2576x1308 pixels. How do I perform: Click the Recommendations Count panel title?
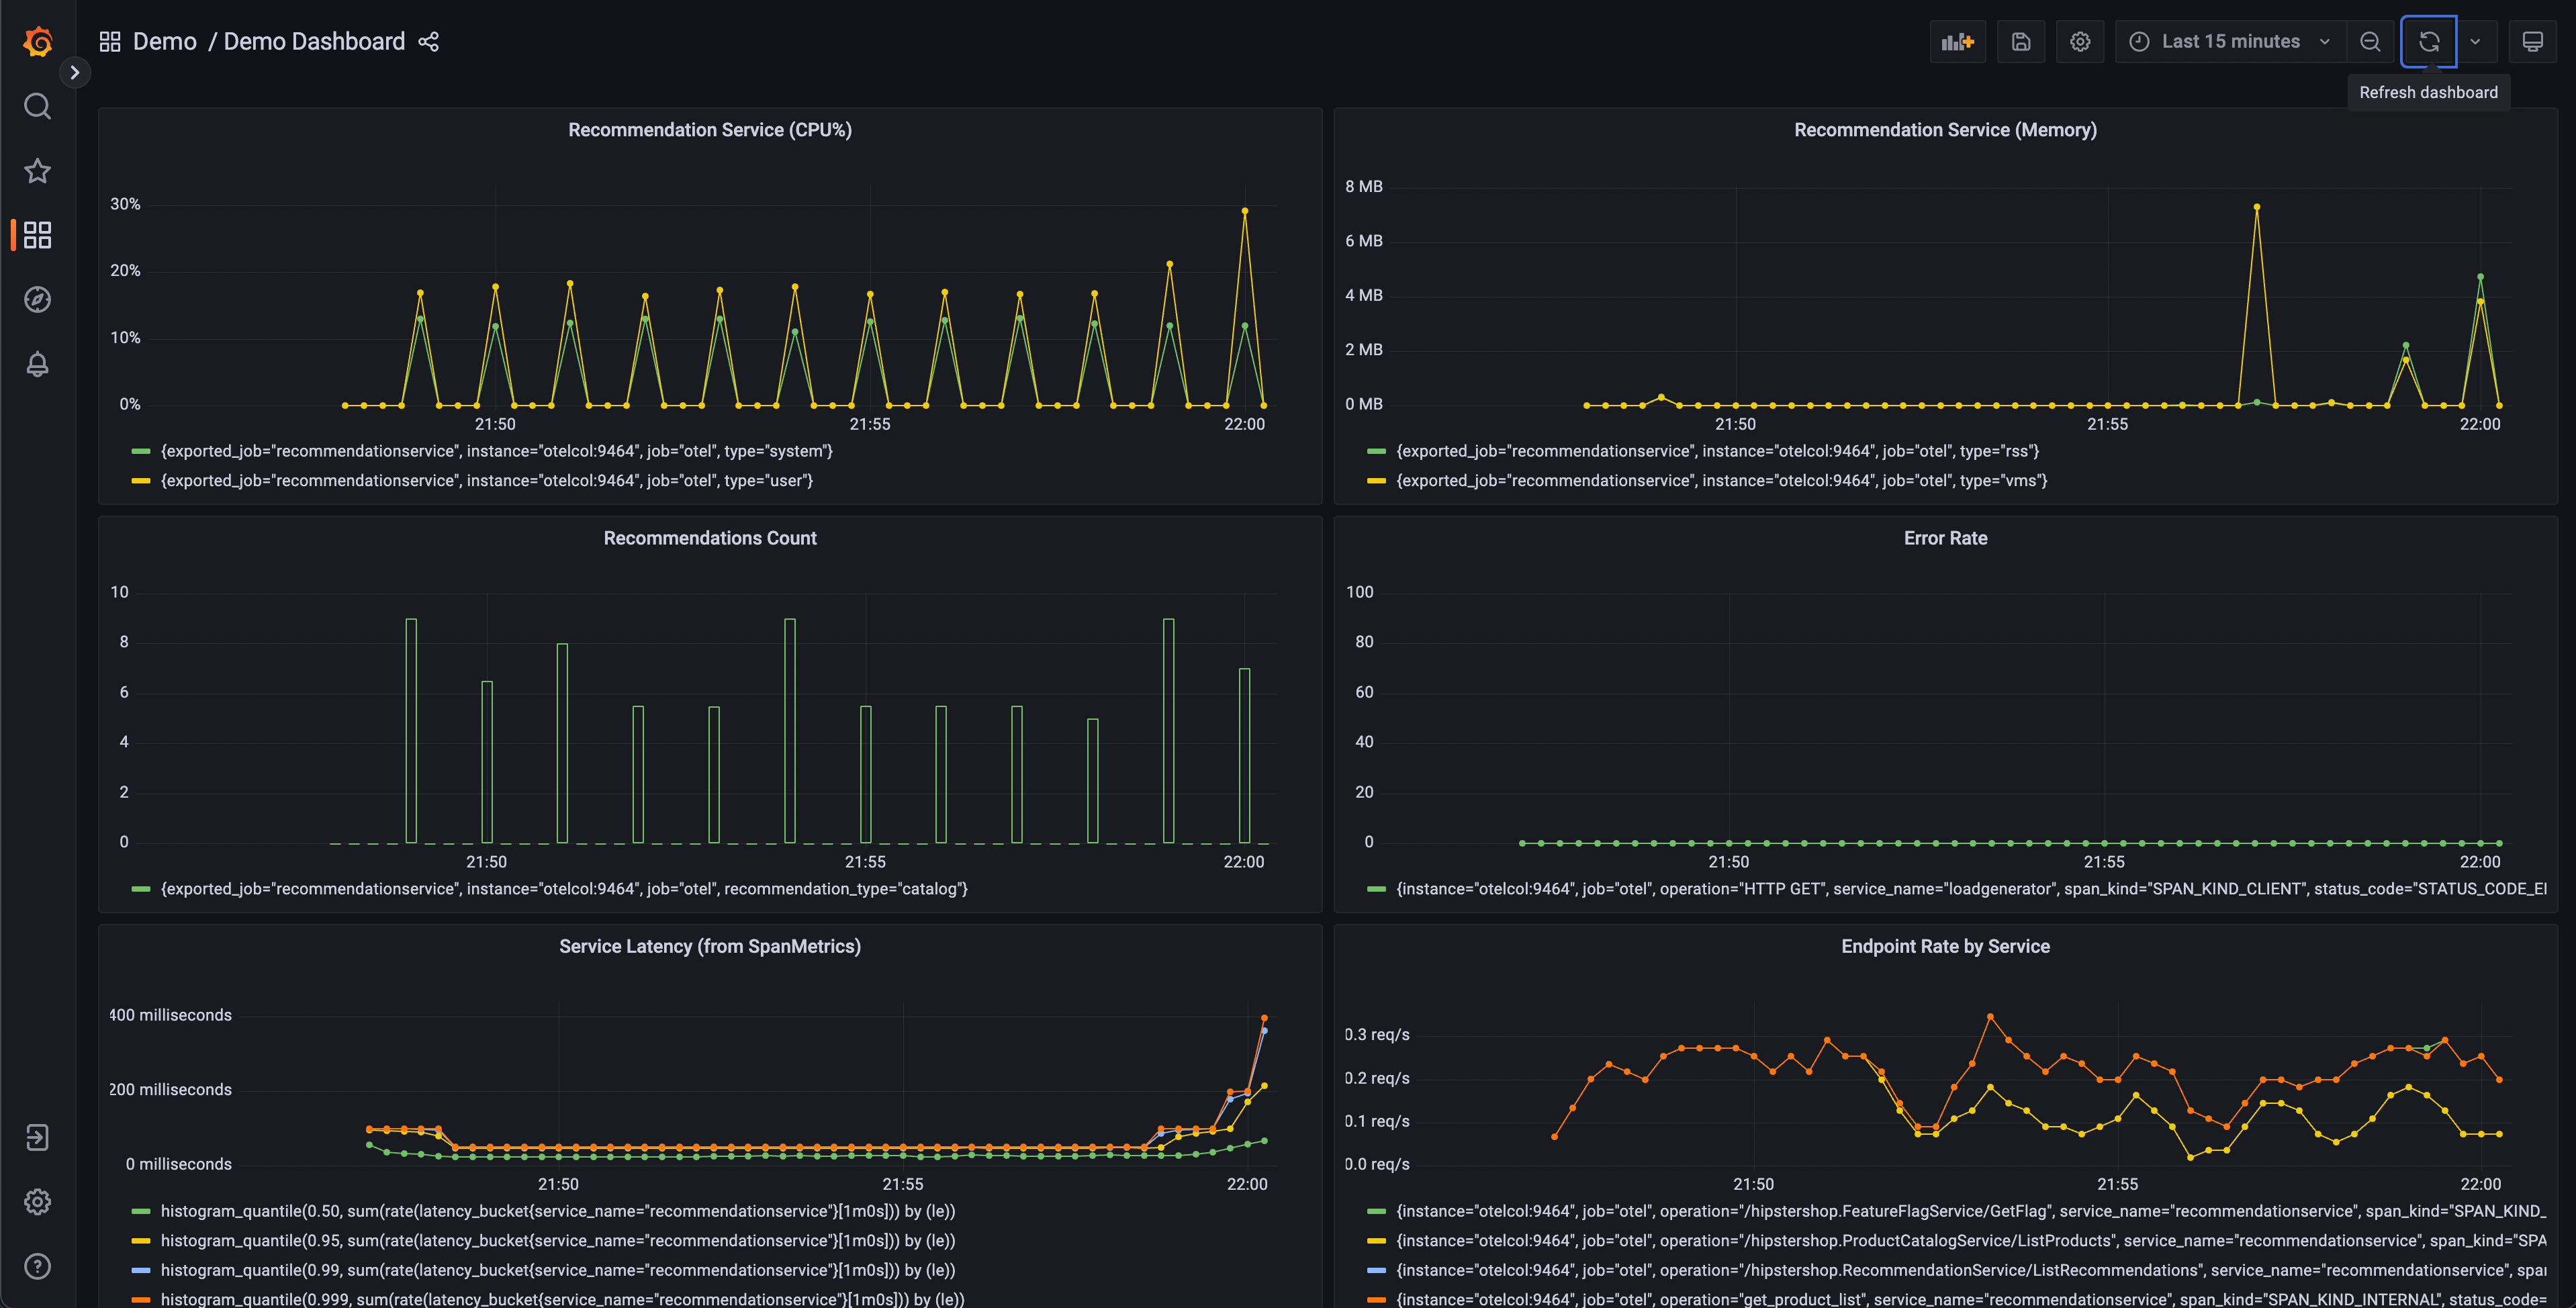tap(709, 537)
